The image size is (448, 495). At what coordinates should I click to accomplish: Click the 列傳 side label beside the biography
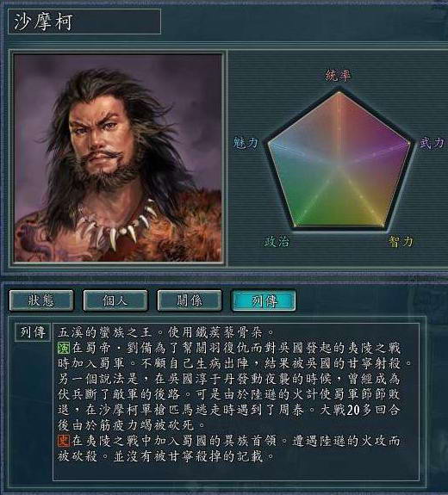pos(33,332)
